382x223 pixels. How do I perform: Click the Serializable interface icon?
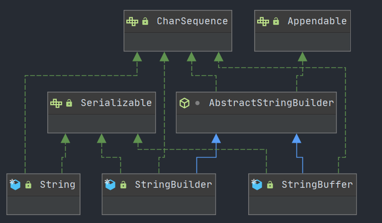(x=56, y=103)
